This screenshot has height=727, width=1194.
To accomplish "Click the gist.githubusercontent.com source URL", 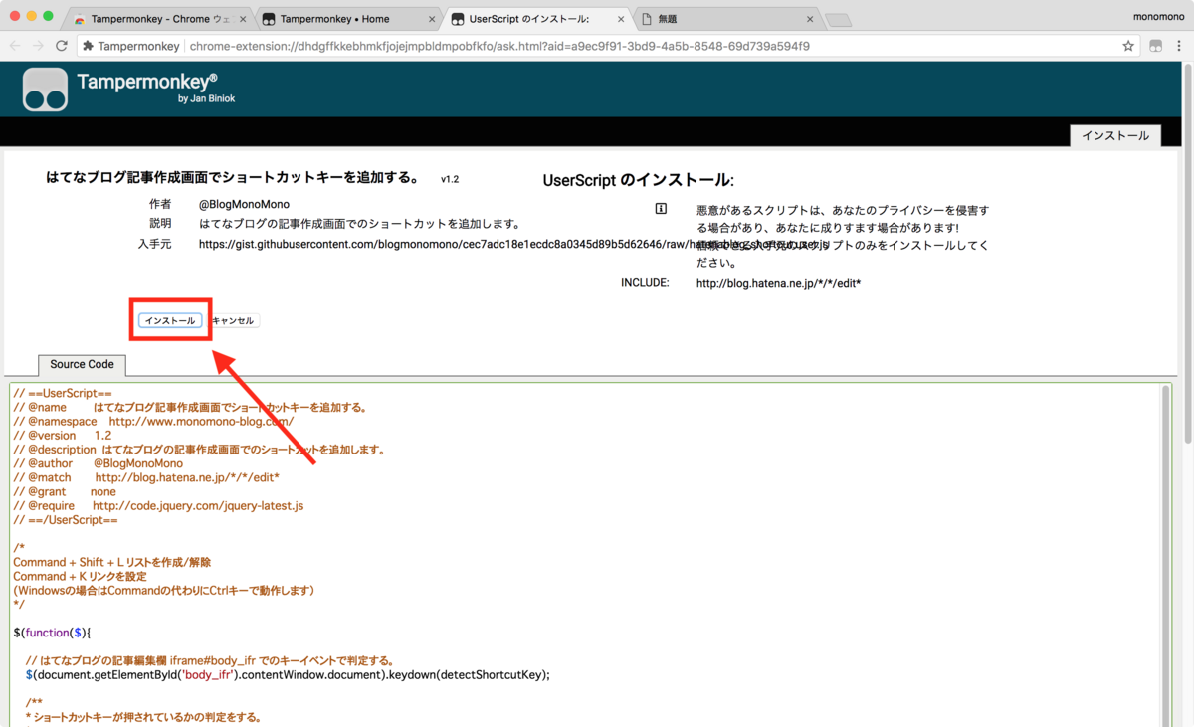I will pos(513,244).
